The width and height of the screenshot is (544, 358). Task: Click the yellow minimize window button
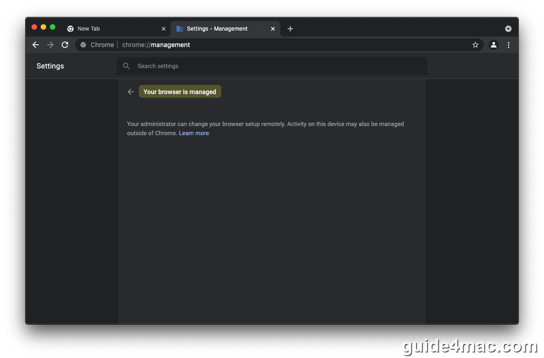coord(43,27)
